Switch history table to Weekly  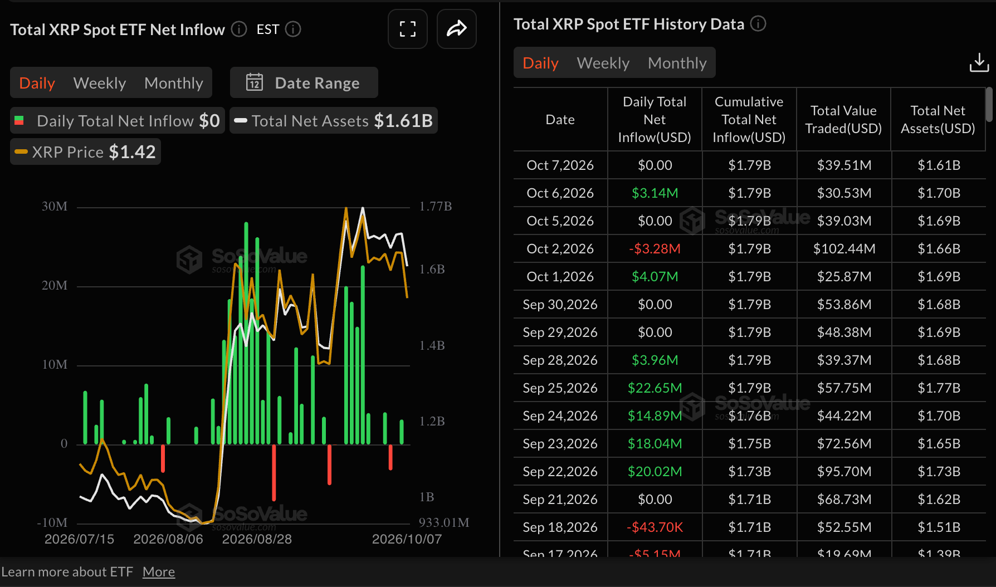[x=603, y=63]
